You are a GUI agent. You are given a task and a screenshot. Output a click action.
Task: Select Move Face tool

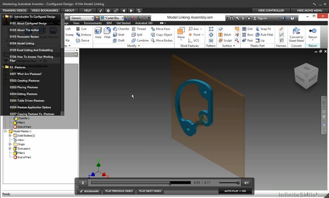tap(161, 29)
